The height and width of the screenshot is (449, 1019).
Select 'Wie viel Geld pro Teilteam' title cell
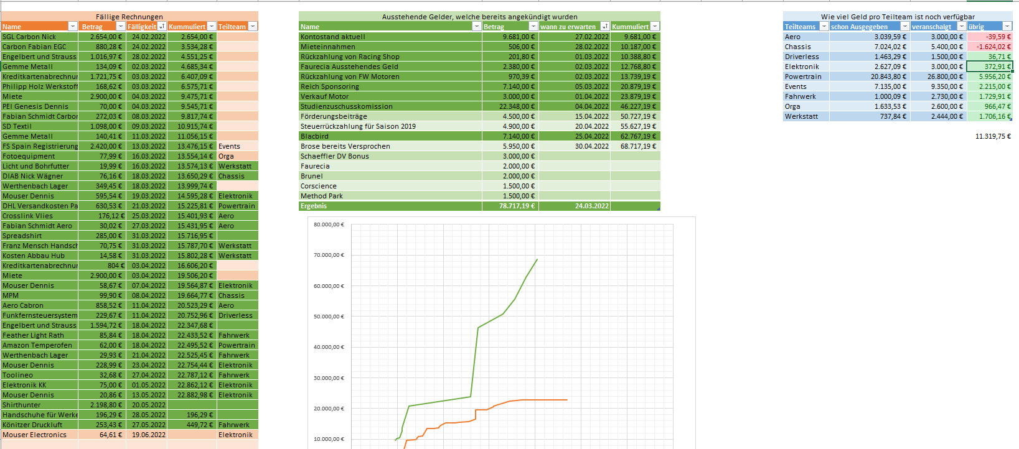pyautogui.click(x=898, y=17)
